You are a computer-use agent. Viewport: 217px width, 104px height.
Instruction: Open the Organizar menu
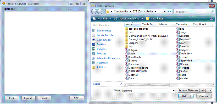coord(102,18)
